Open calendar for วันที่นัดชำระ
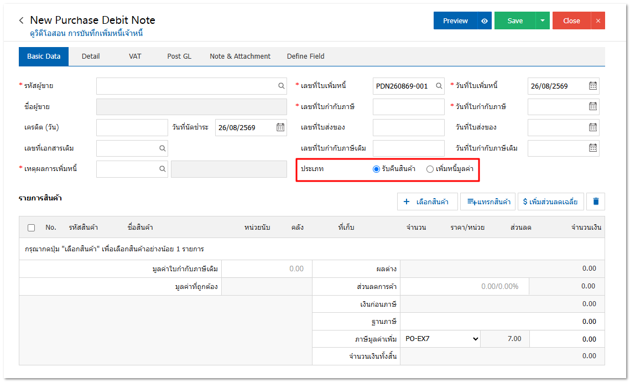This screenshot has width=630, height=382. (x=280, y=127)
